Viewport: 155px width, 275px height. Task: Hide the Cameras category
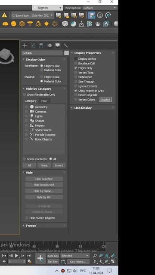coord(26,111)
